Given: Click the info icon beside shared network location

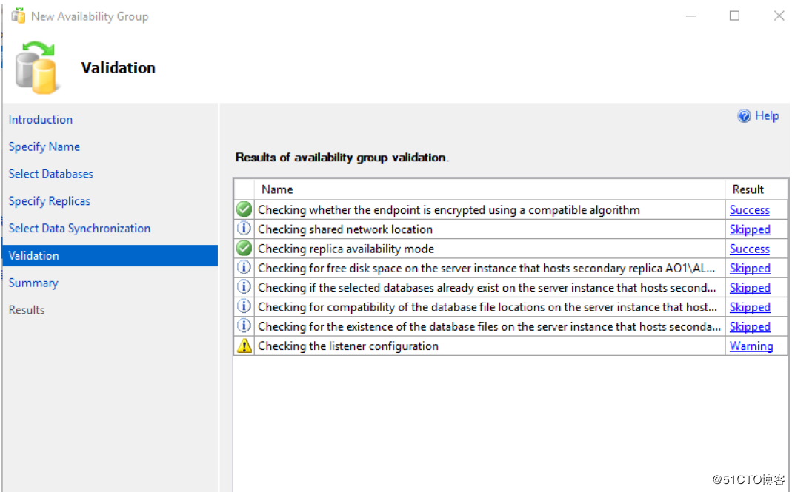Looking at the screenshot, I should 244,229.
